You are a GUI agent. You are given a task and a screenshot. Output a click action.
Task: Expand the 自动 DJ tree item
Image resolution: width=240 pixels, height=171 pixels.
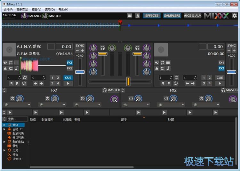[x=4, y=129]
